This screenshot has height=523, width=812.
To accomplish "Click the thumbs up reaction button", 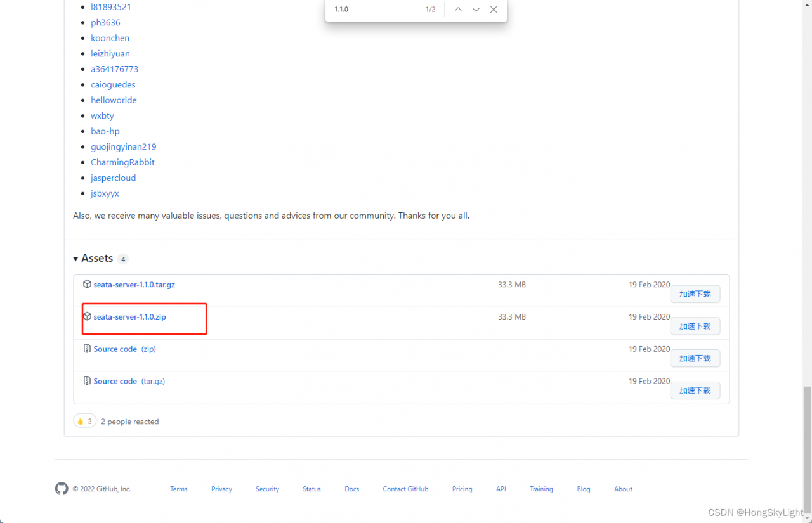I will (x=85, y=421).
